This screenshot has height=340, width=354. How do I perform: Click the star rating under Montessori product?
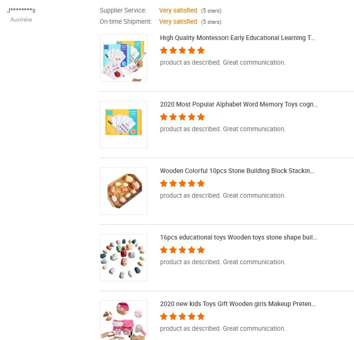pyautogui.click(x=182, y=50)
